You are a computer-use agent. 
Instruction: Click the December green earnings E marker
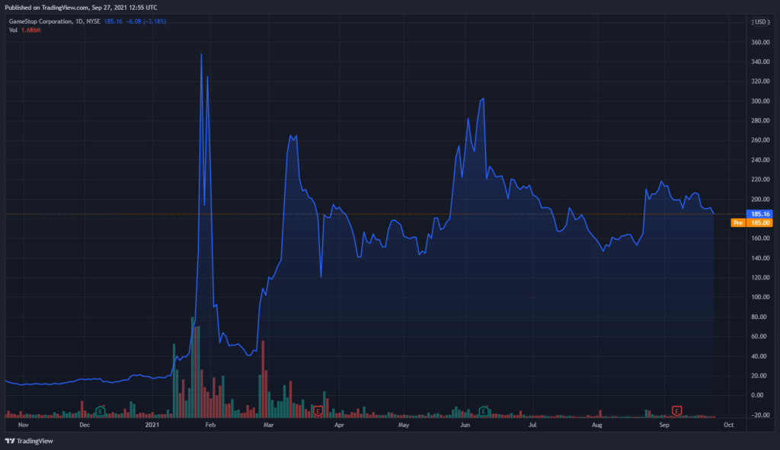coord(100,410)
